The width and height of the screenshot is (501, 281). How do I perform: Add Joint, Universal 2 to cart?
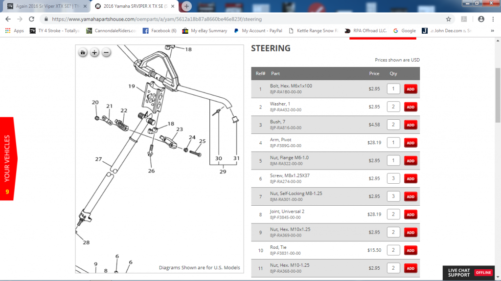click(x=410, y=215)
